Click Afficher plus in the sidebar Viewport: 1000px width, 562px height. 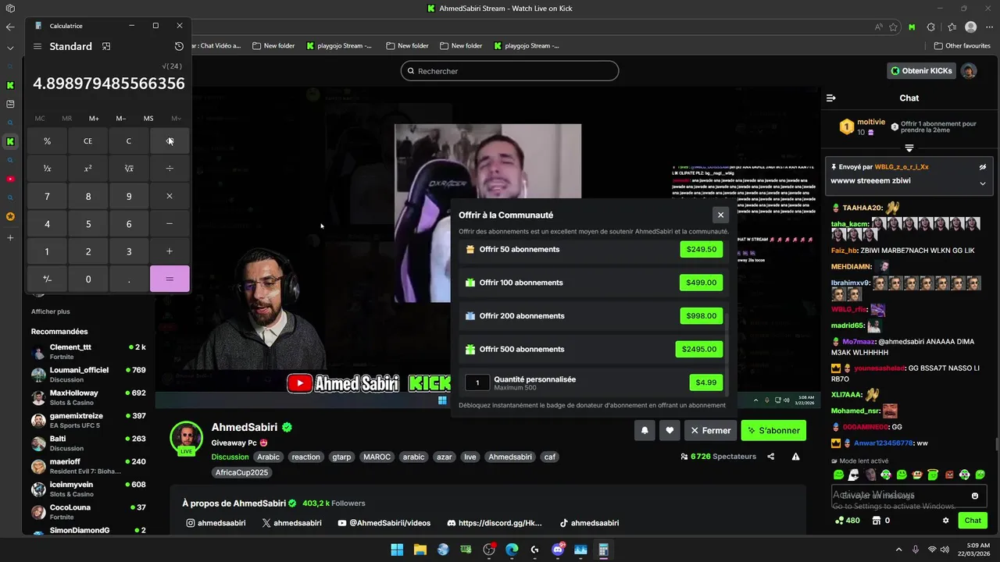click(x=50, y=311)
